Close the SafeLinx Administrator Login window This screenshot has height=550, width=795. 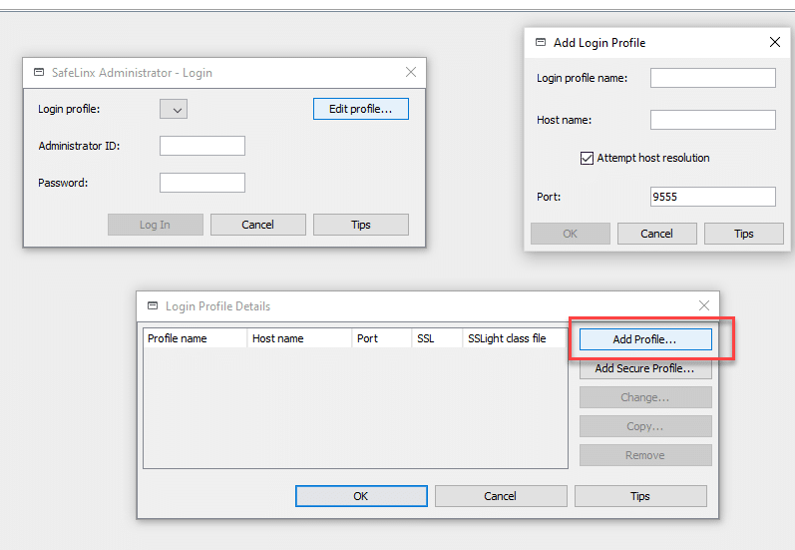411,73
